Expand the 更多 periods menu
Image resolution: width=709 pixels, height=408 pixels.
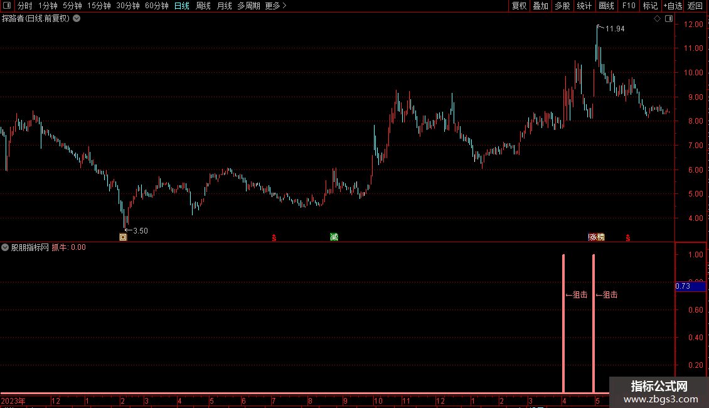pos(276,6)
